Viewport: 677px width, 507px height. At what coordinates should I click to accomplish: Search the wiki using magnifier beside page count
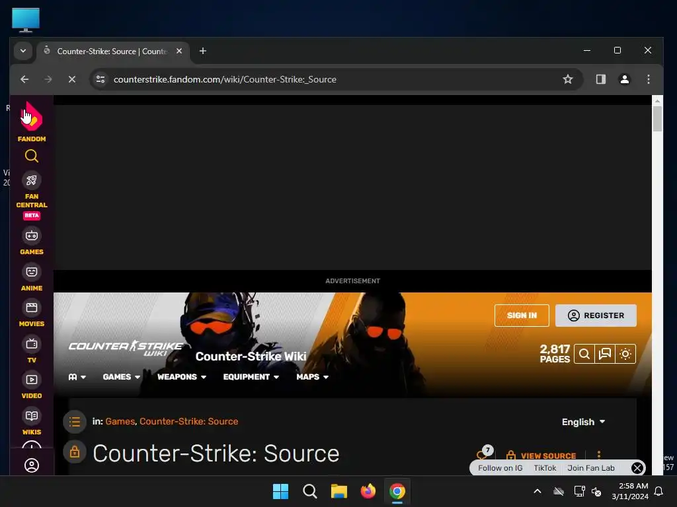tap(584, 354)
